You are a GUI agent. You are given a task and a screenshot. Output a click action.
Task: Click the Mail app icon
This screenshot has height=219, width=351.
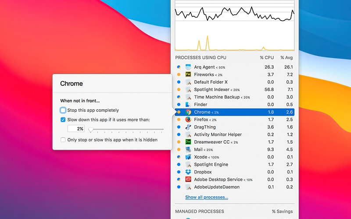pos(188,149)
